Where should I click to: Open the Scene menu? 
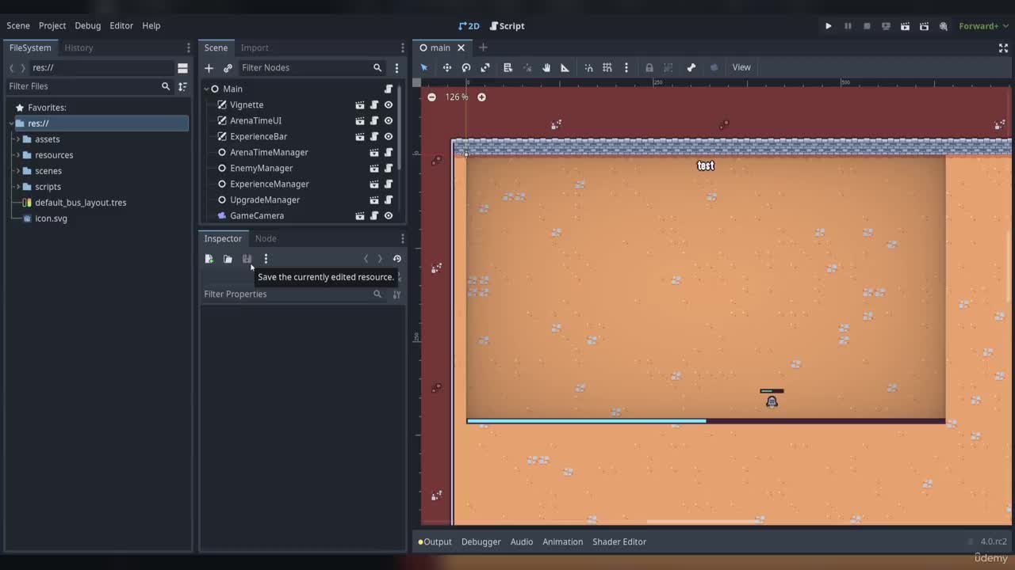[18, 25]
